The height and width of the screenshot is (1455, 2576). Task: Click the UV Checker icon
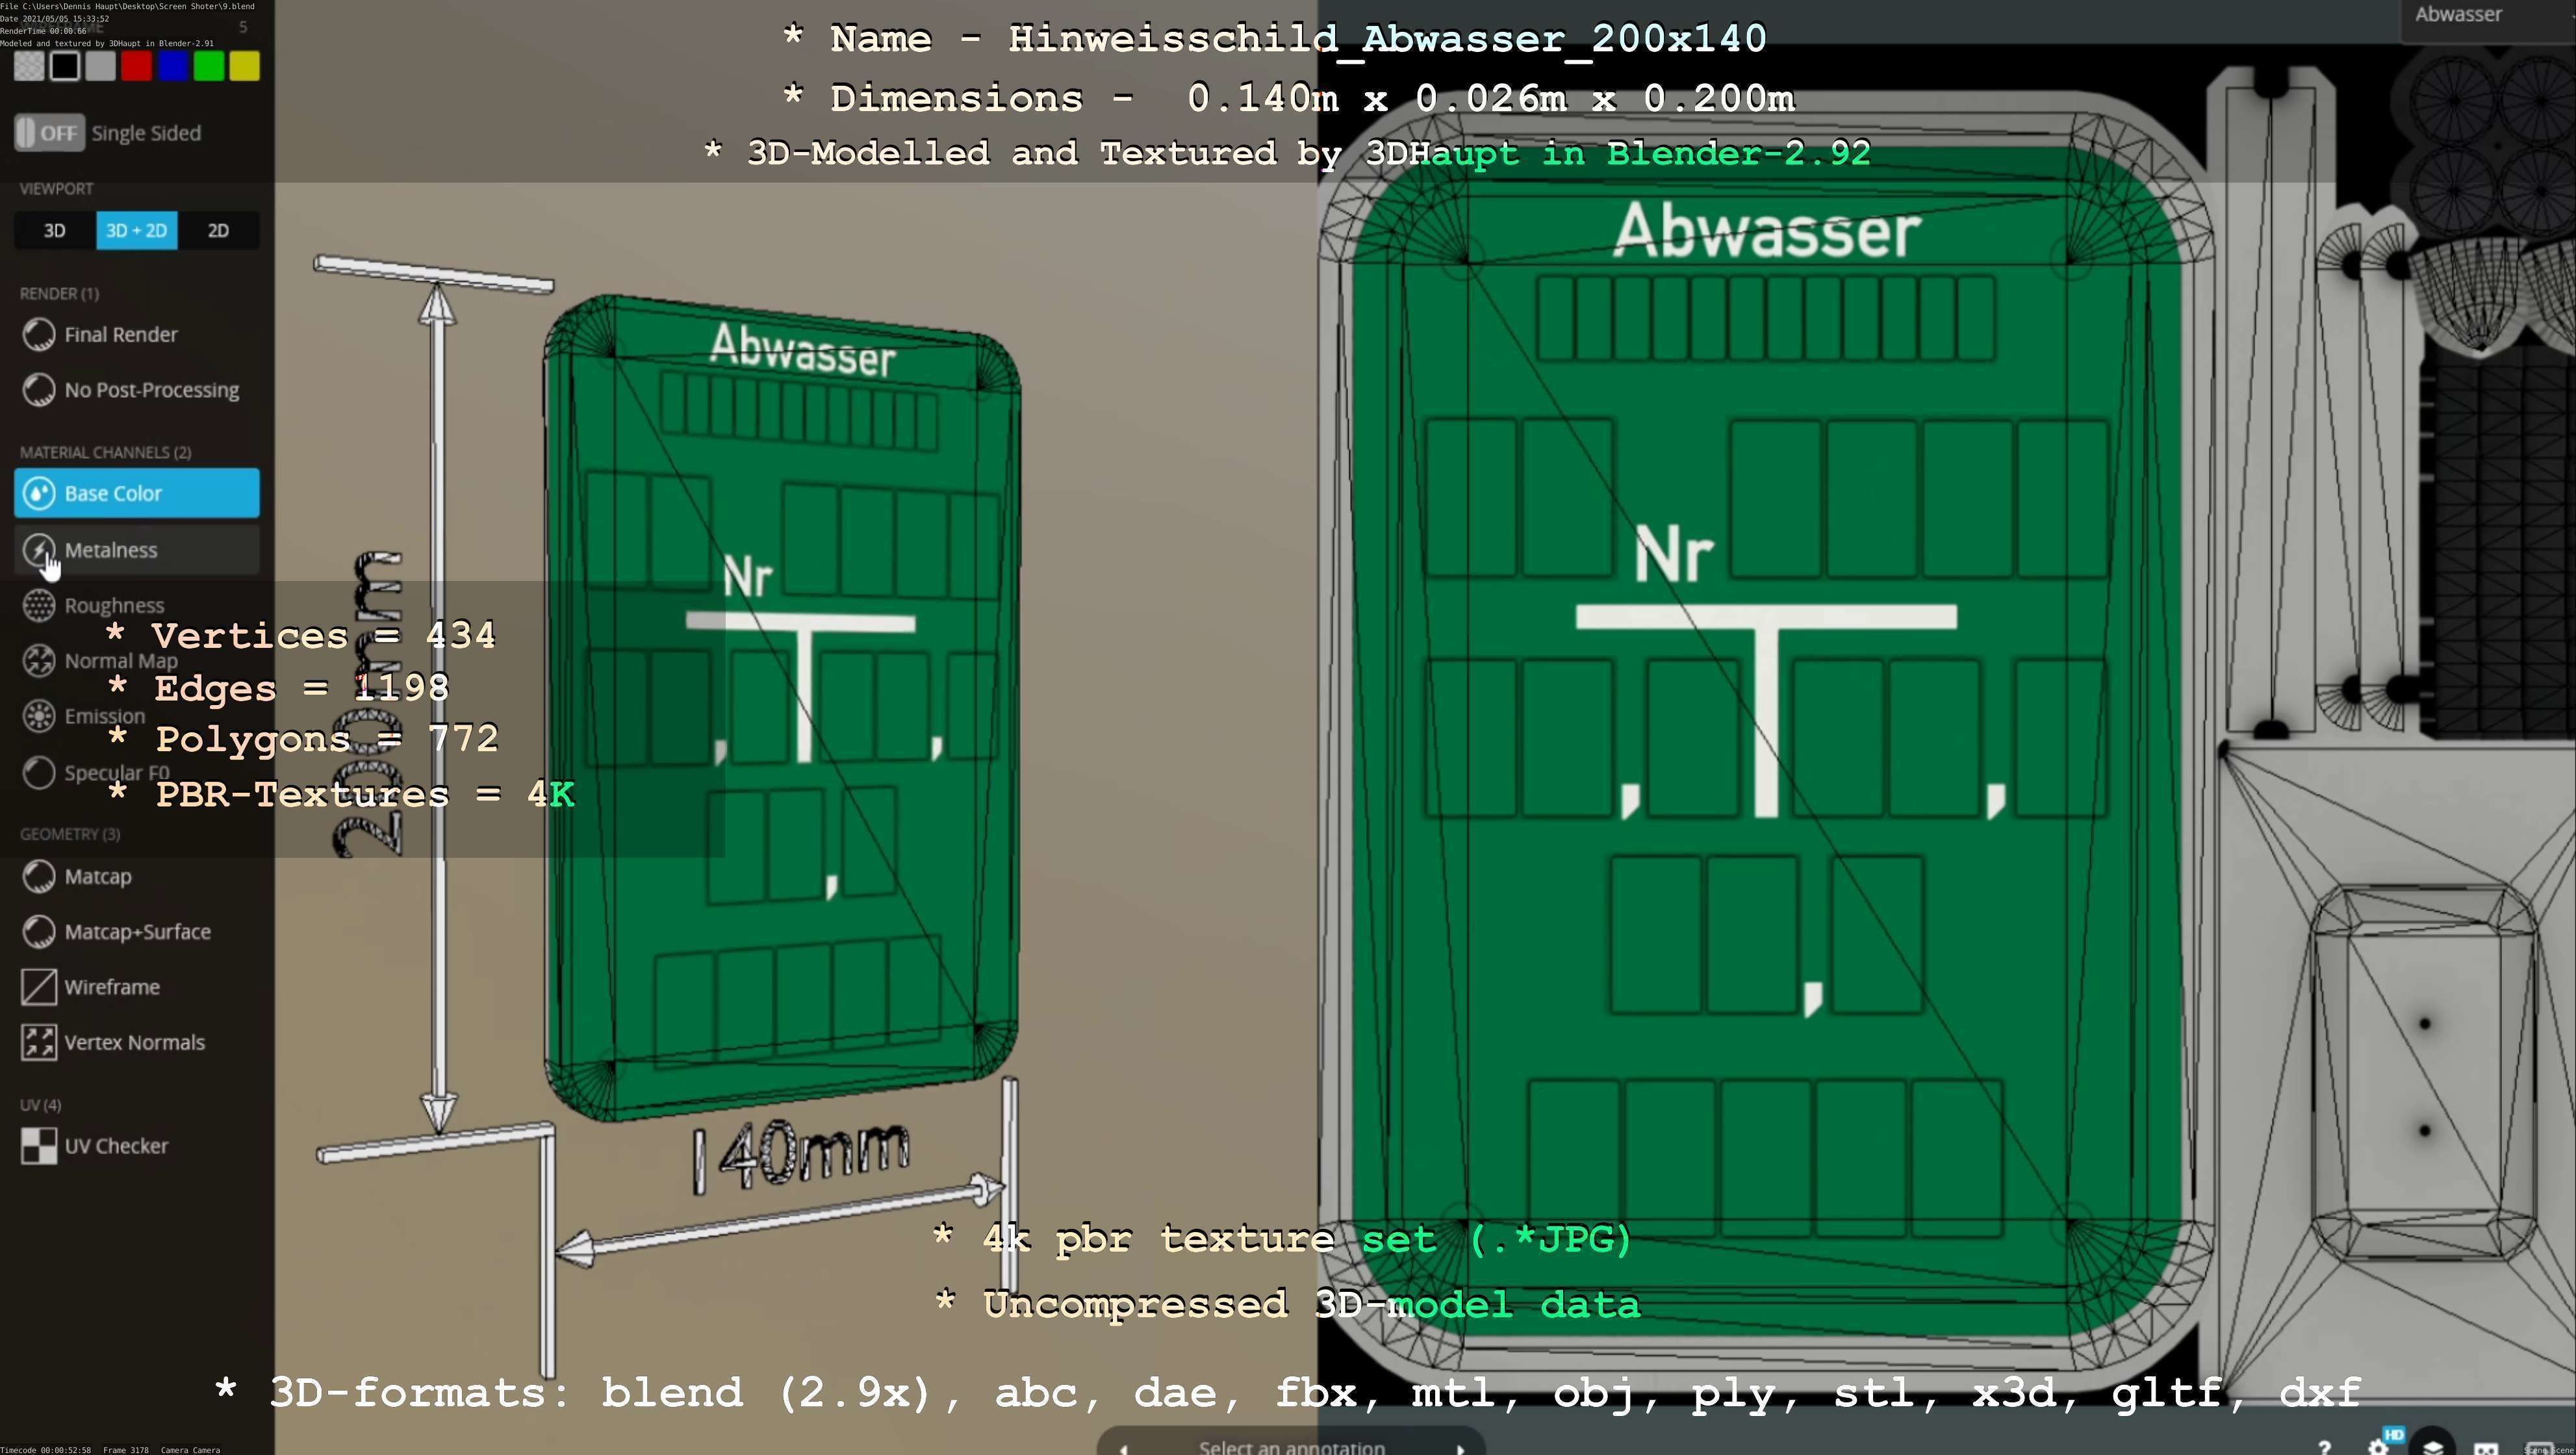[x=39, y=1146]
